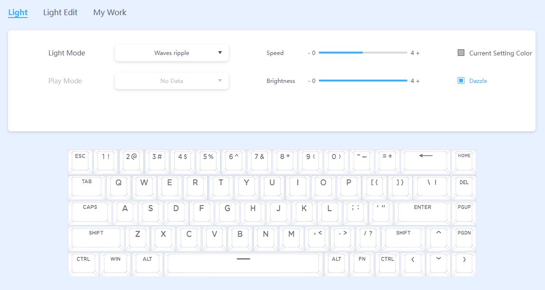
Task: Open the Light Mode dropdown
Action: [172, 53]
